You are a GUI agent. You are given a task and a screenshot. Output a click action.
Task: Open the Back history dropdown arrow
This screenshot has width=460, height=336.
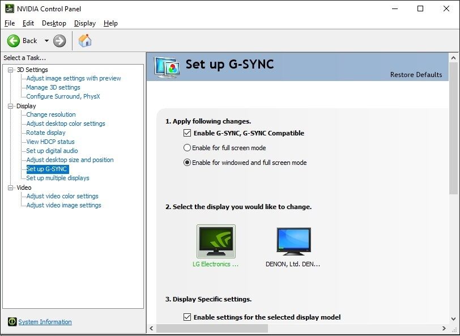46,41
